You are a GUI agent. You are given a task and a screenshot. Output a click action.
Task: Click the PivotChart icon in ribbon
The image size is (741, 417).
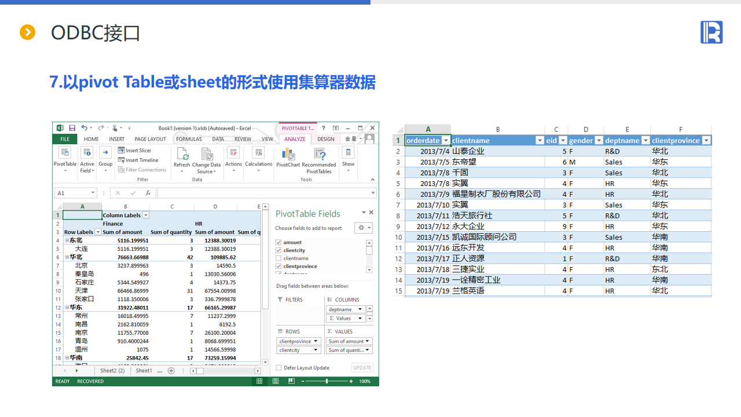288,155
